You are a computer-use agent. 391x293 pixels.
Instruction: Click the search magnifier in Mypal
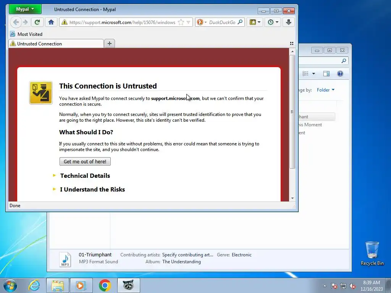pyautogui.click(x=240, y=22)
